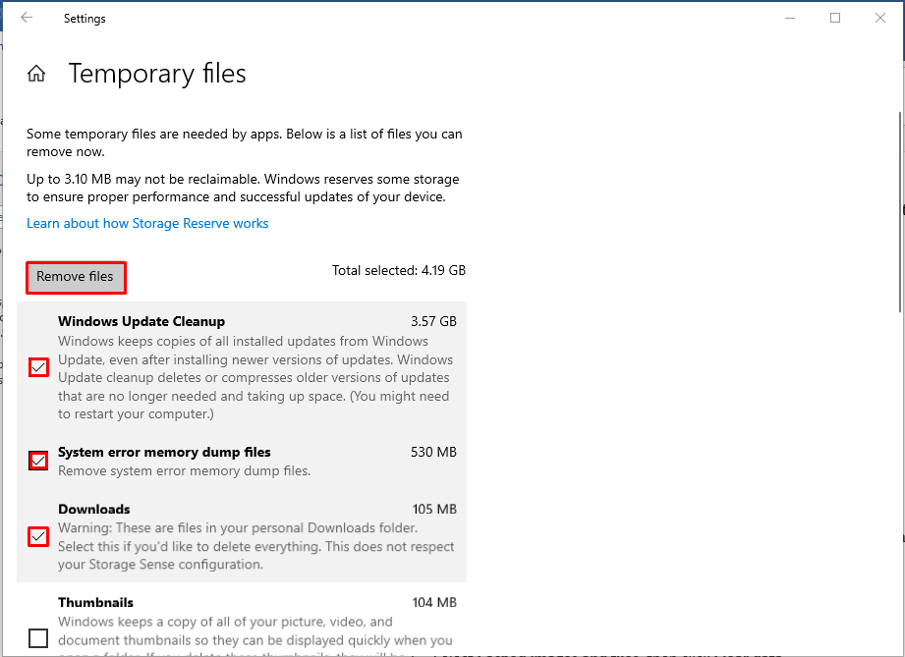This screenshot has width=905, height=657.
Task: Select System error memory dump files title
Action: [164, 452]
